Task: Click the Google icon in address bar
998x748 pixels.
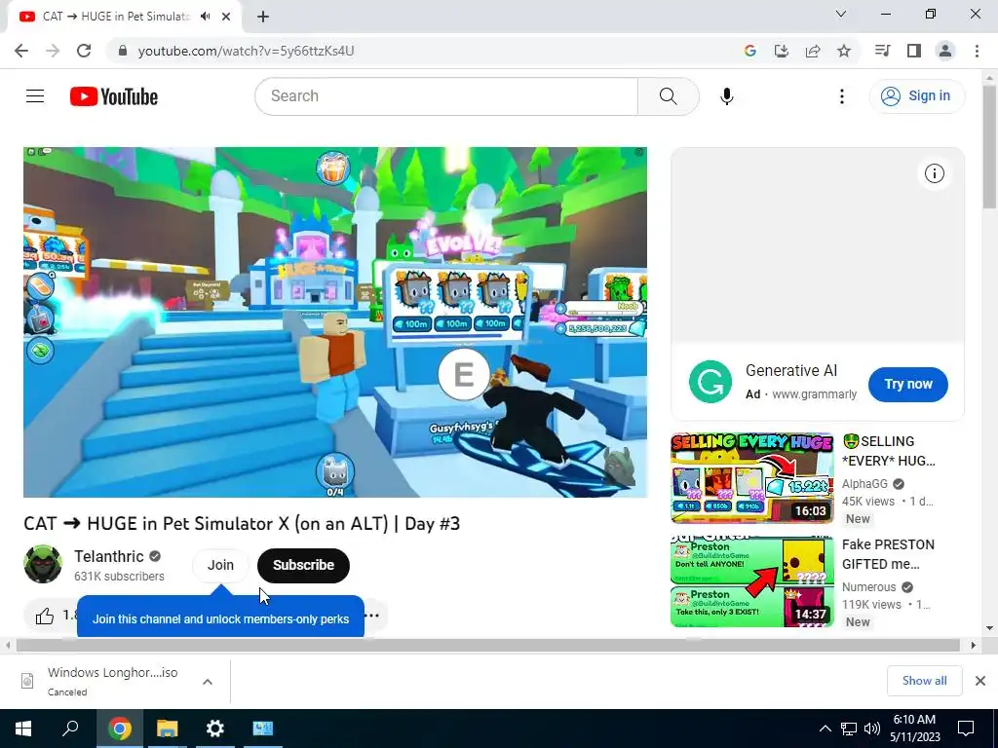Action: coord(749,51)
